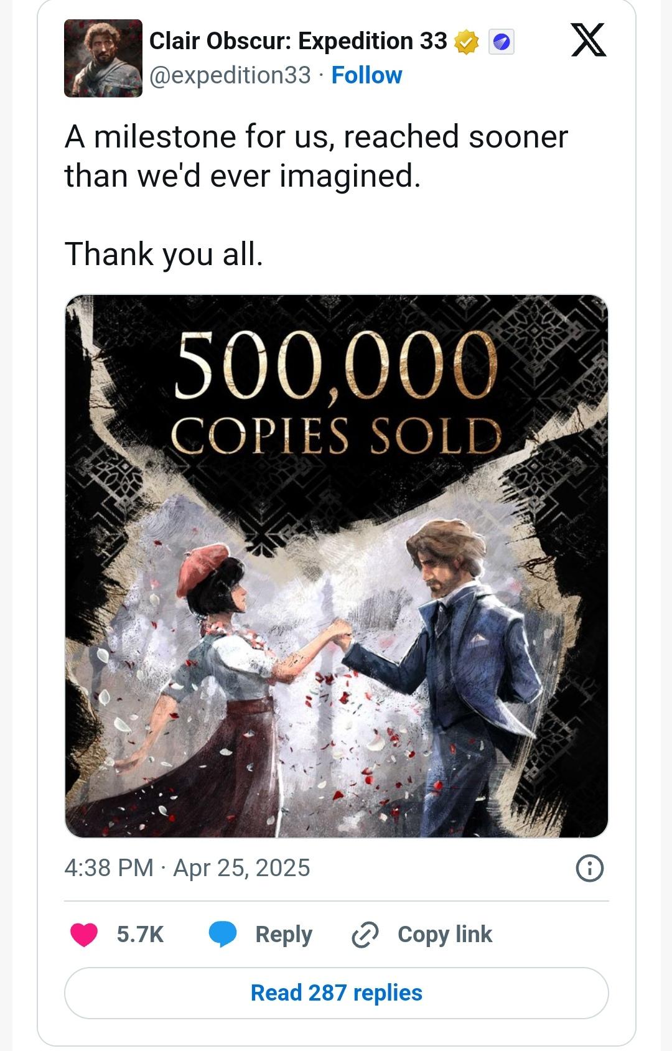The width and height of the screenshot is (672, 1051).
Task: Open the 4:38 PM Apr 25, 2025 timestamp
Action: (187, 868)
